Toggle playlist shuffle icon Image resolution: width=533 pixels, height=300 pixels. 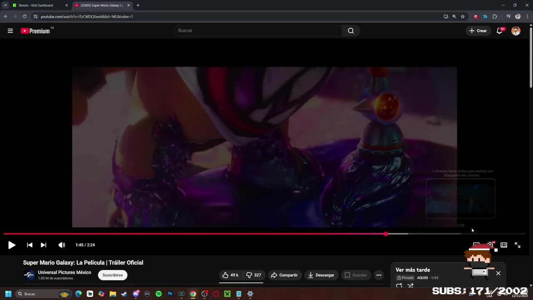point(411,286)
